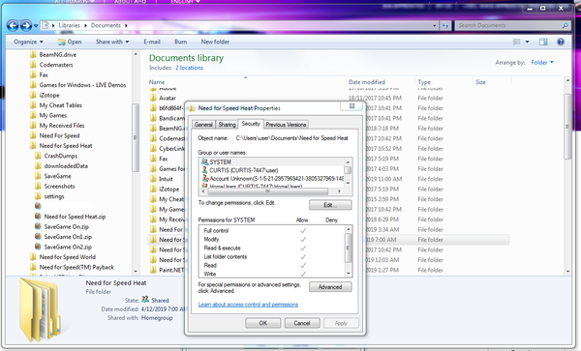This screenshot has height=351, width=581.
Task: Select Avatar folder in file list
Action: pyautogui.click(x=168, y=98)
